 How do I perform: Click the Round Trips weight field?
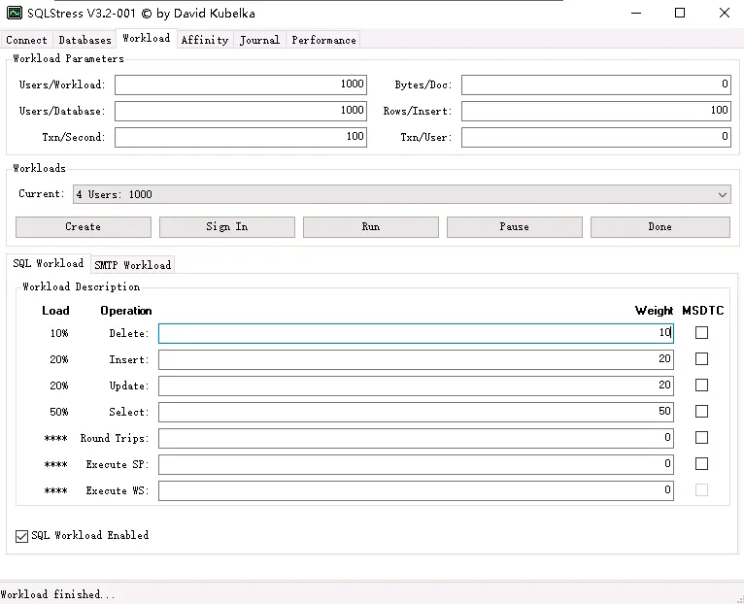point(416,438)
